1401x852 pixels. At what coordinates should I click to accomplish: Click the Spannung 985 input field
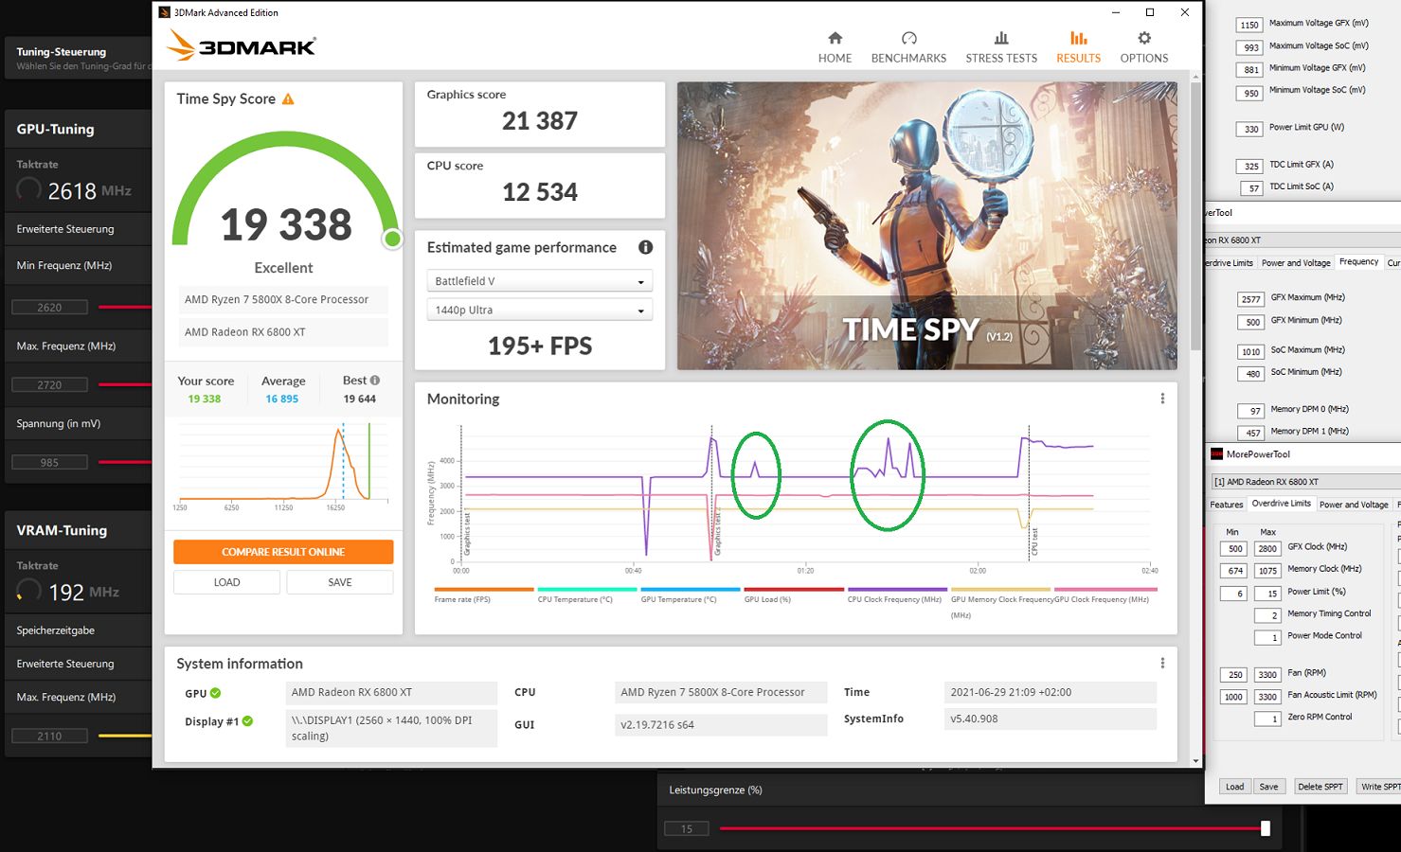coord(49,462)
